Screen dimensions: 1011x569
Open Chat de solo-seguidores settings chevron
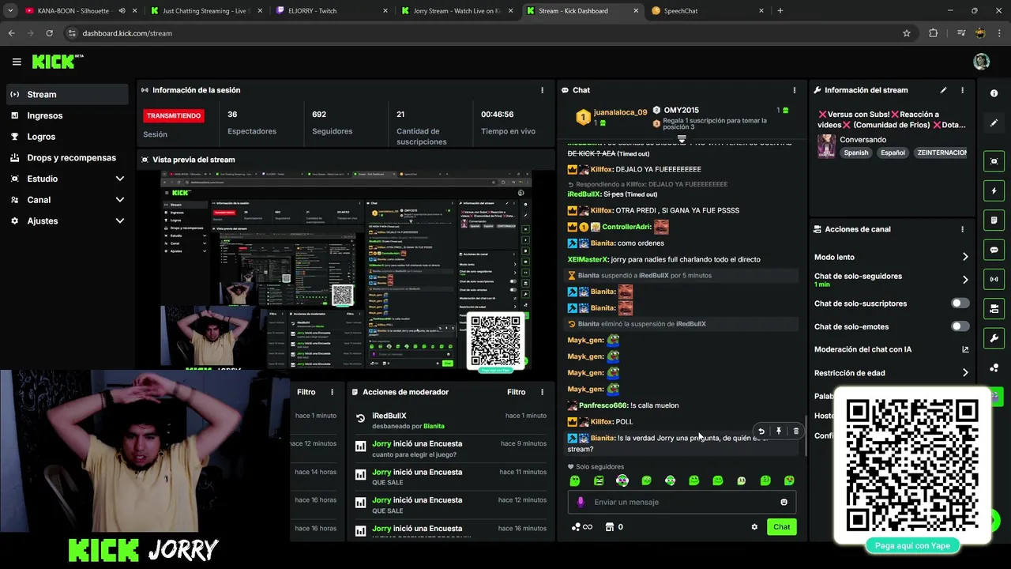tap(964, 280)
